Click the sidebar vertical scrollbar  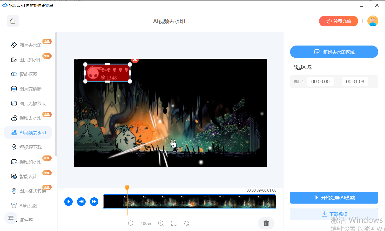56,94
